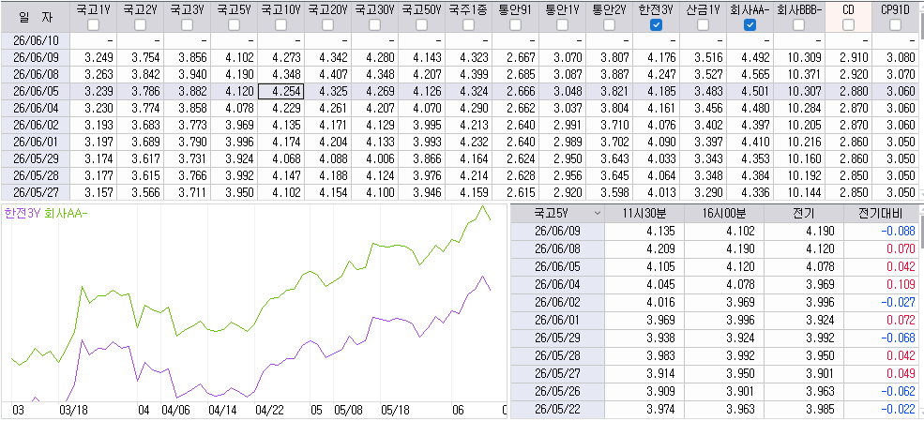Check the 국고30Y checkbox
Viewport: 924px width, 421px height.
click(x=375, y=24)
